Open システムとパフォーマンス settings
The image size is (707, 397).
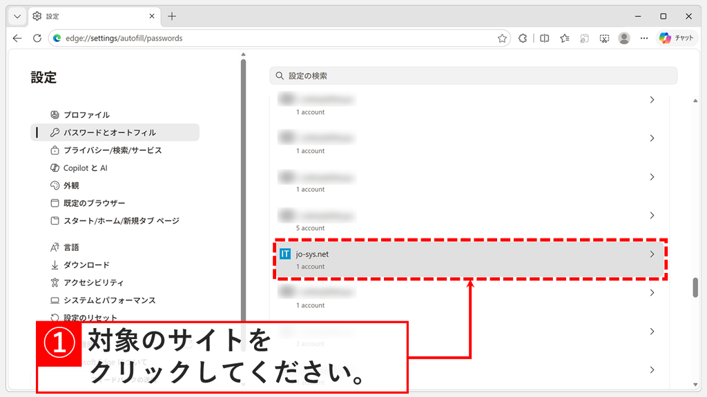115,301
